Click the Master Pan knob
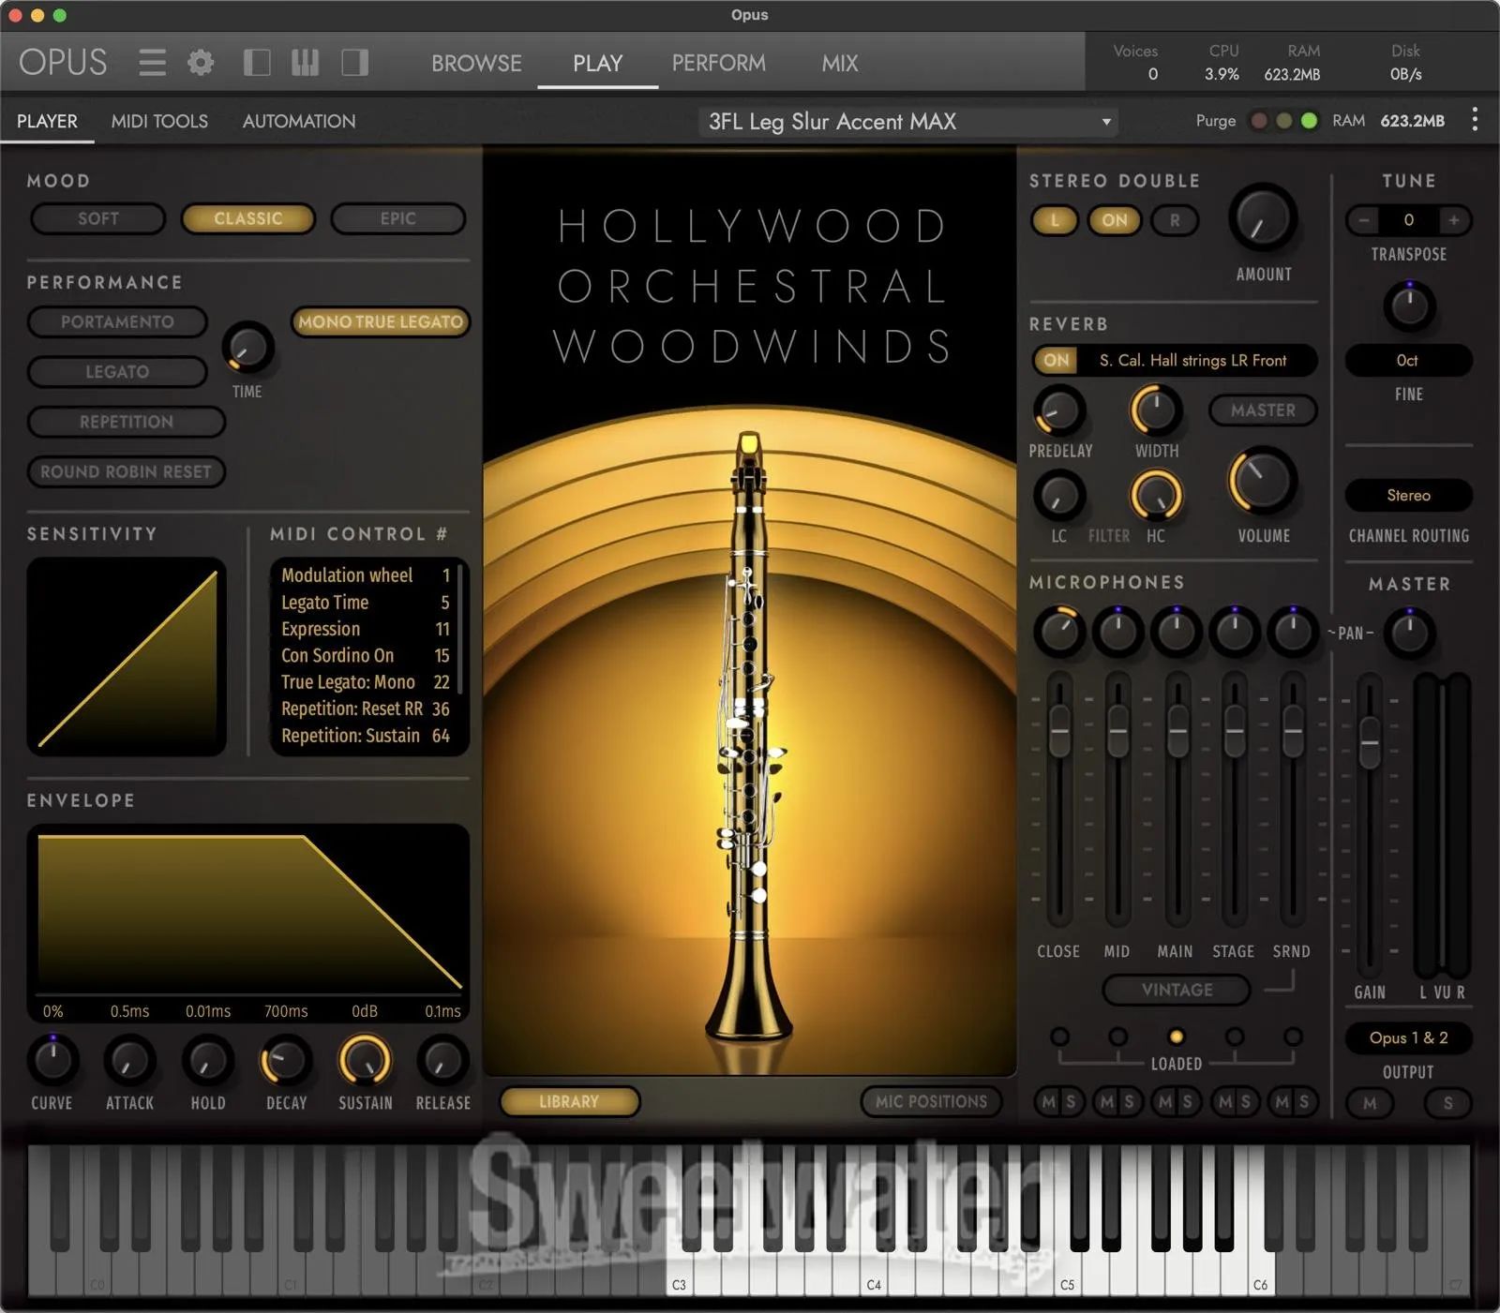This screenshot has width=1500, height=1313. 1409,634
